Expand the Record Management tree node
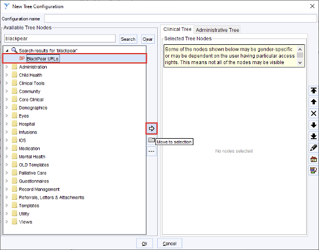Viewport: 319px width, 250px height. [x=6, y=189]
